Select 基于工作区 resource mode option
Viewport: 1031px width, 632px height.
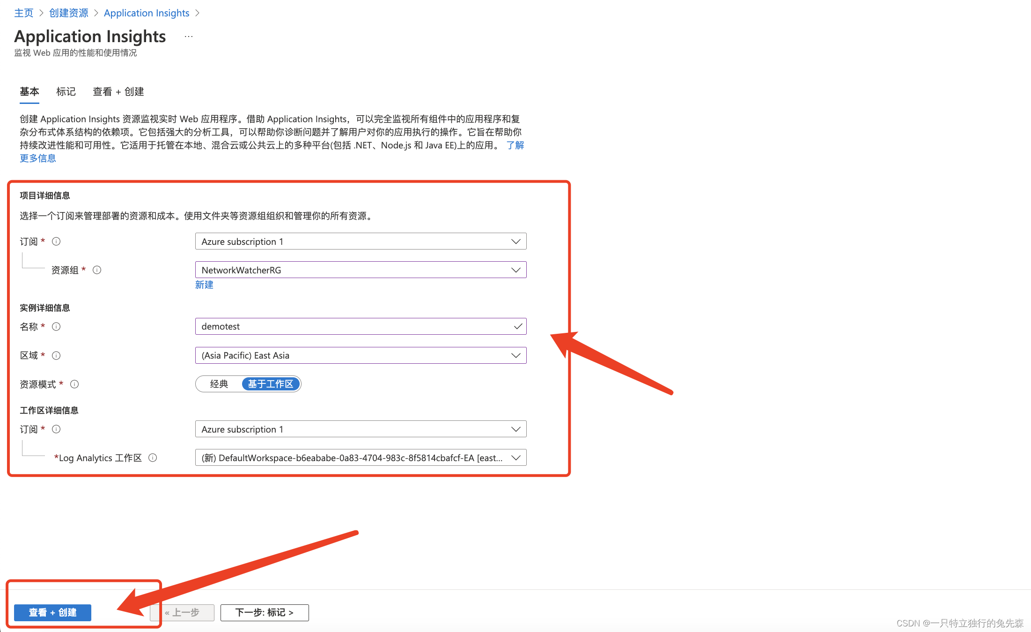(x=271, y=384)
